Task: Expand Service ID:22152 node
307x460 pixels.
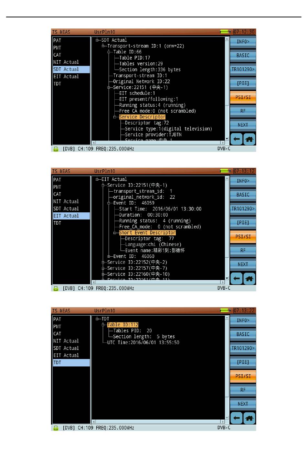Action: pyautogui.click(x=103, y=262)
